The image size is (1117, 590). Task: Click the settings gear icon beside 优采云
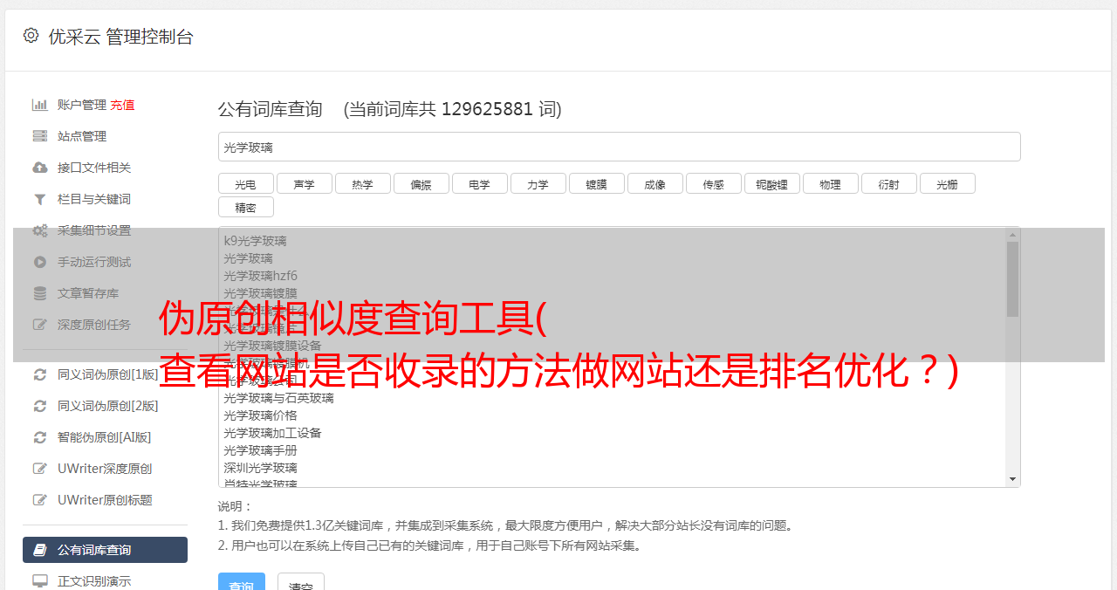point(31,36)
